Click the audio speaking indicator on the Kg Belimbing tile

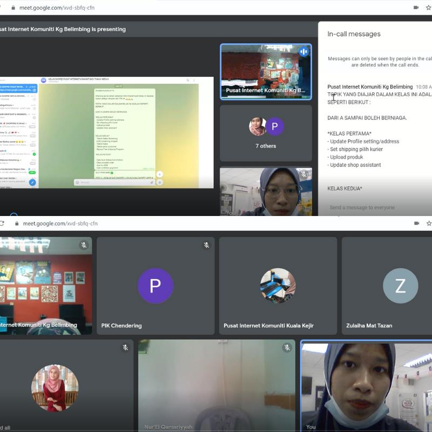[303, 52]
